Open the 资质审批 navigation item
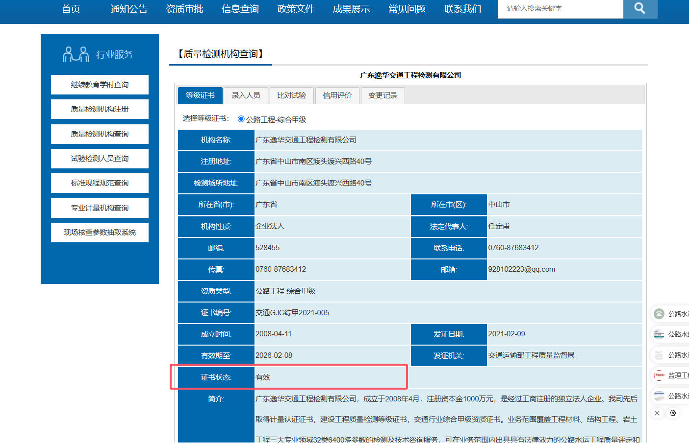This screenshot has height=443, width=689. (184, 9)
